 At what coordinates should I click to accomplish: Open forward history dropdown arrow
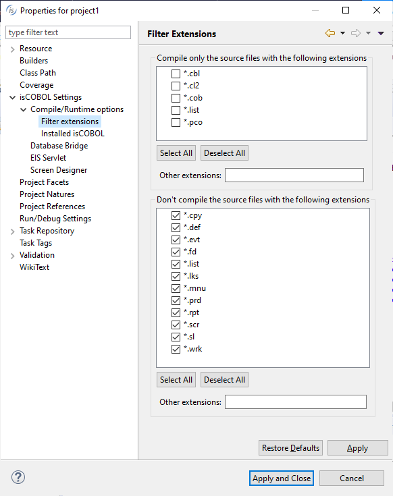pyautogui.click(x=368, y=33)
